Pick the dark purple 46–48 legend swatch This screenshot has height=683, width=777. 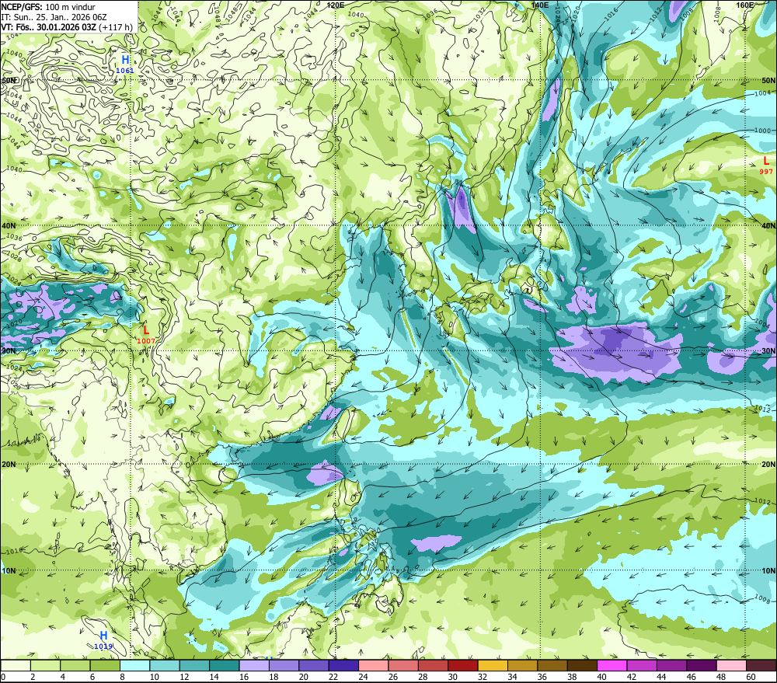[x=701, y=665]
